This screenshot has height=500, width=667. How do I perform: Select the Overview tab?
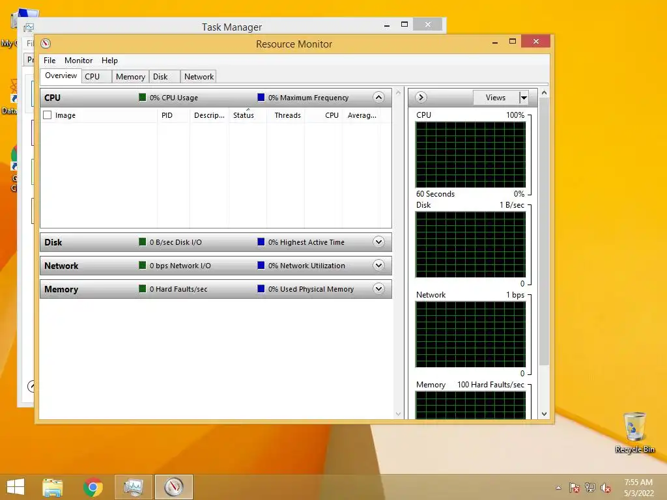pyautogui.click(x=61, y=76)
